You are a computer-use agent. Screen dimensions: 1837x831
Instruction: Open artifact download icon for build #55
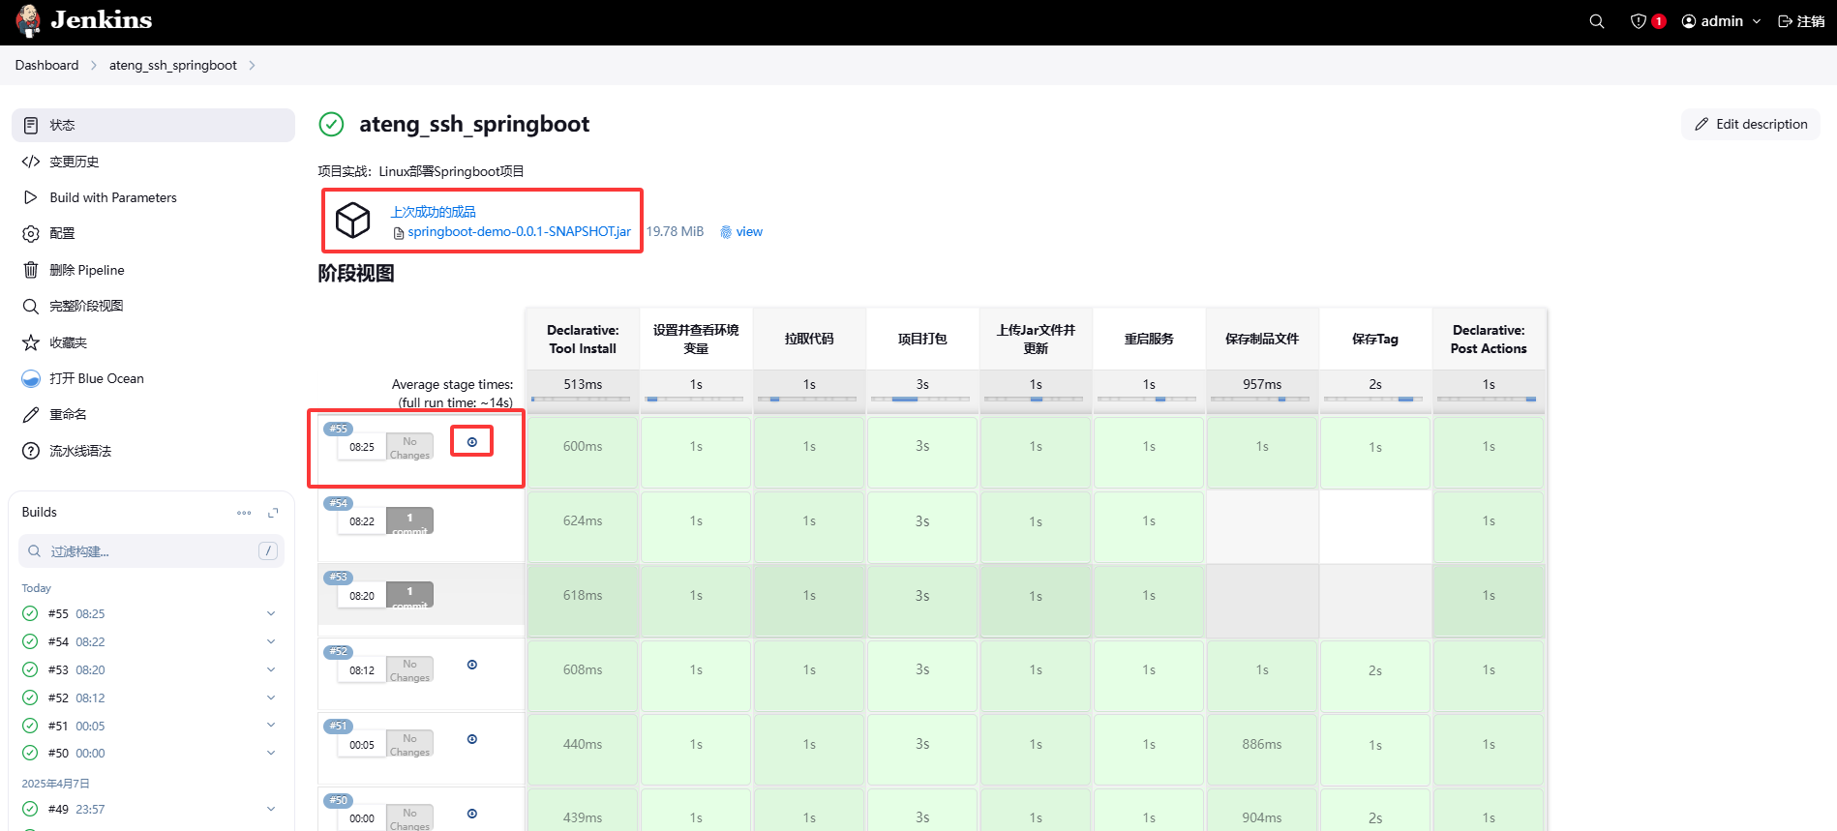point(472,442)
